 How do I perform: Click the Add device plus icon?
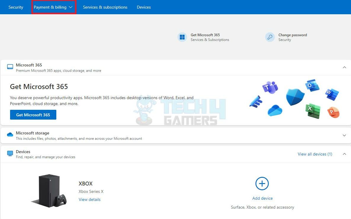pyautogui.click(x=262, y=183)
